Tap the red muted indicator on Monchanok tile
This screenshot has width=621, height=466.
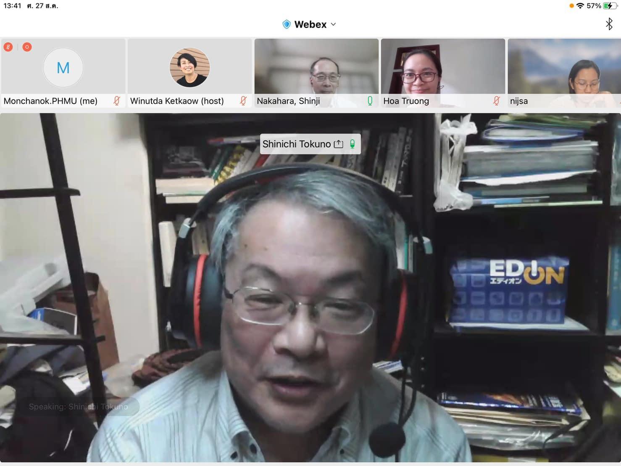tap(8, 47)
